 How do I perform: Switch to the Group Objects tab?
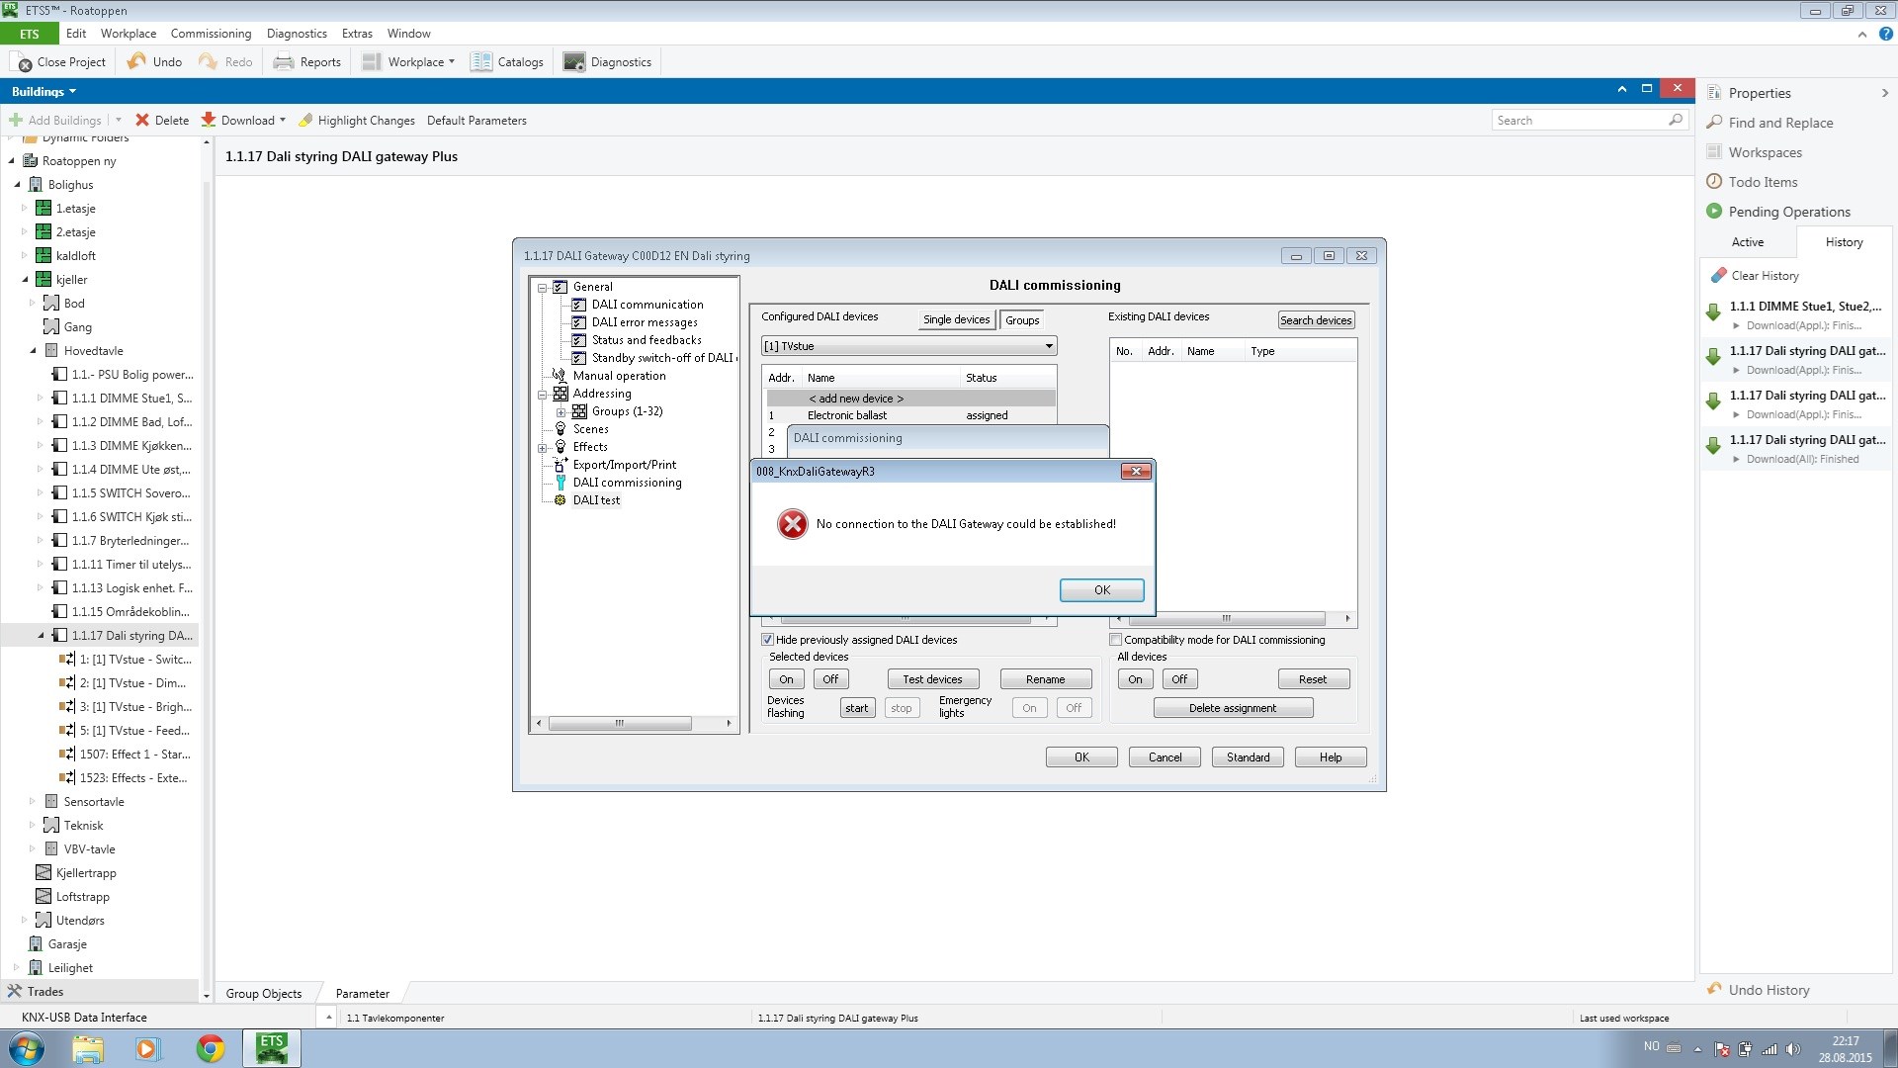[x=264, y=994]
